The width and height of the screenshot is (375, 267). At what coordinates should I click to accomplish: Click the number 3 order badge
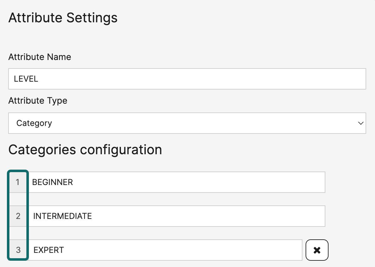(x=18, y=250)
